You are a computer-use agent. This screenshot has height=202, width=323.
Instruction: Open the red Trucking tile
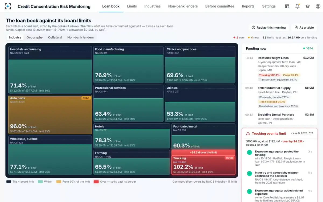(x=203, y=165)
